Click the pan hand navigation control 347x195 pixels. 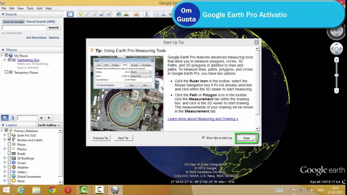(x=336, y=49)
